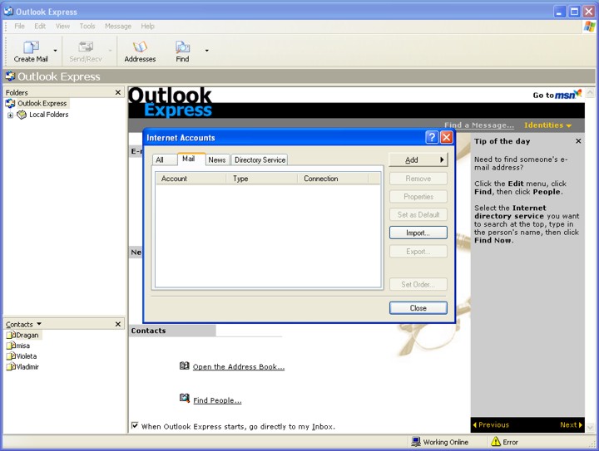
Task: Select Outlook Express in folder tree
Action: coord(42,103)
